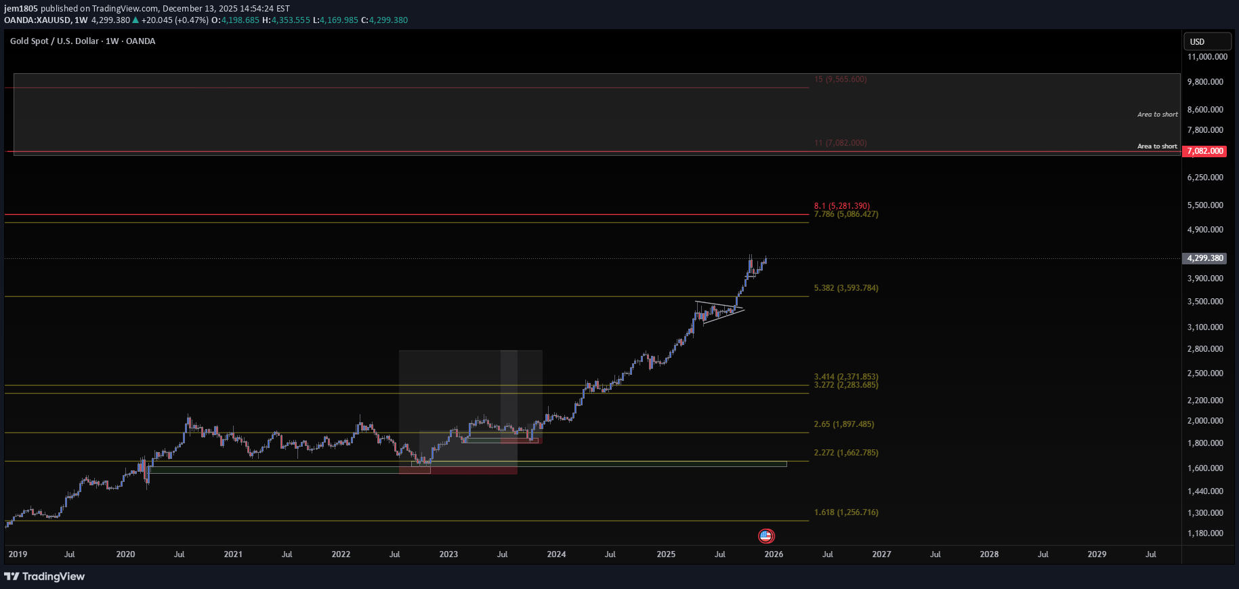Click the jem1805 author name
This screenshot has height=589, width=1239.
point(20,9)
